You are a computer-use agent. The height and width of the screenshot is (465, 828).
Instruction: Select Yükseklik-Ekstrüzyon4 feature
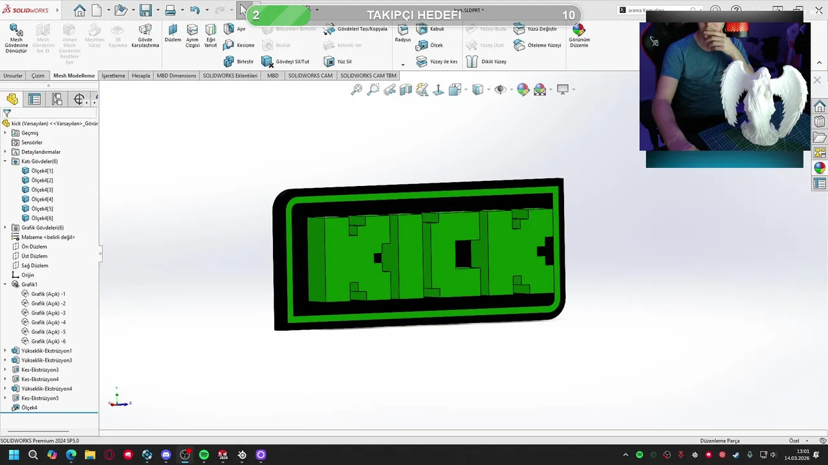click(x=42, y=389)
